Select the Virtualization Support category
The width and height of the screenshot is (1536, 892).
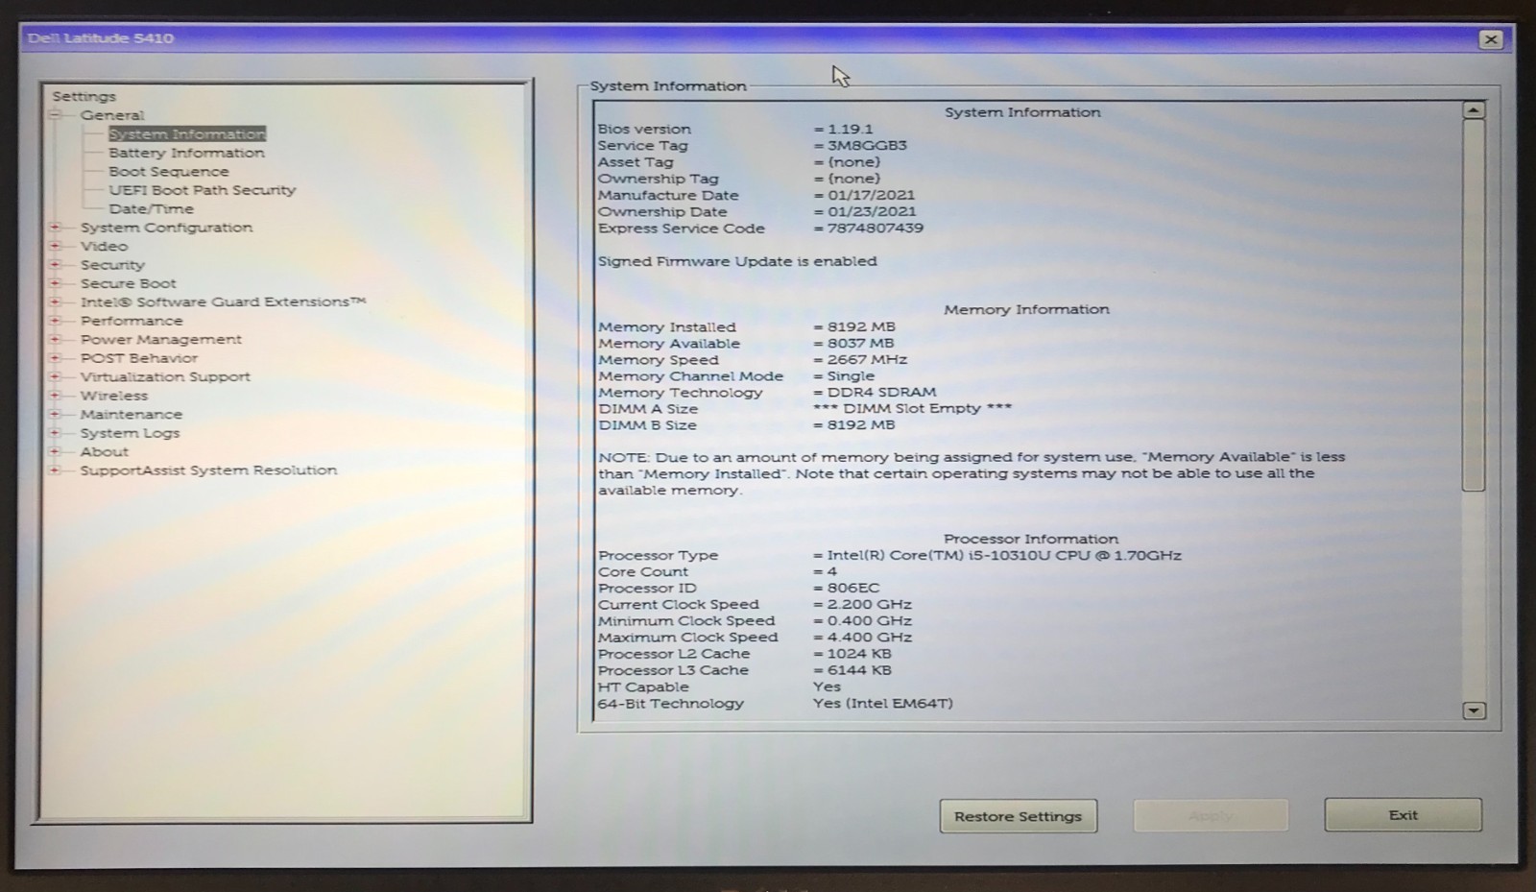coord(165,376)
